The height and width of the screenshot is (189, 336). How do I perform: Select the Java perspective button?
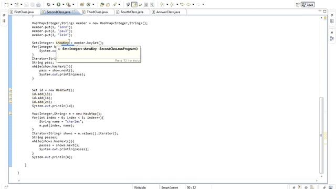308,5
